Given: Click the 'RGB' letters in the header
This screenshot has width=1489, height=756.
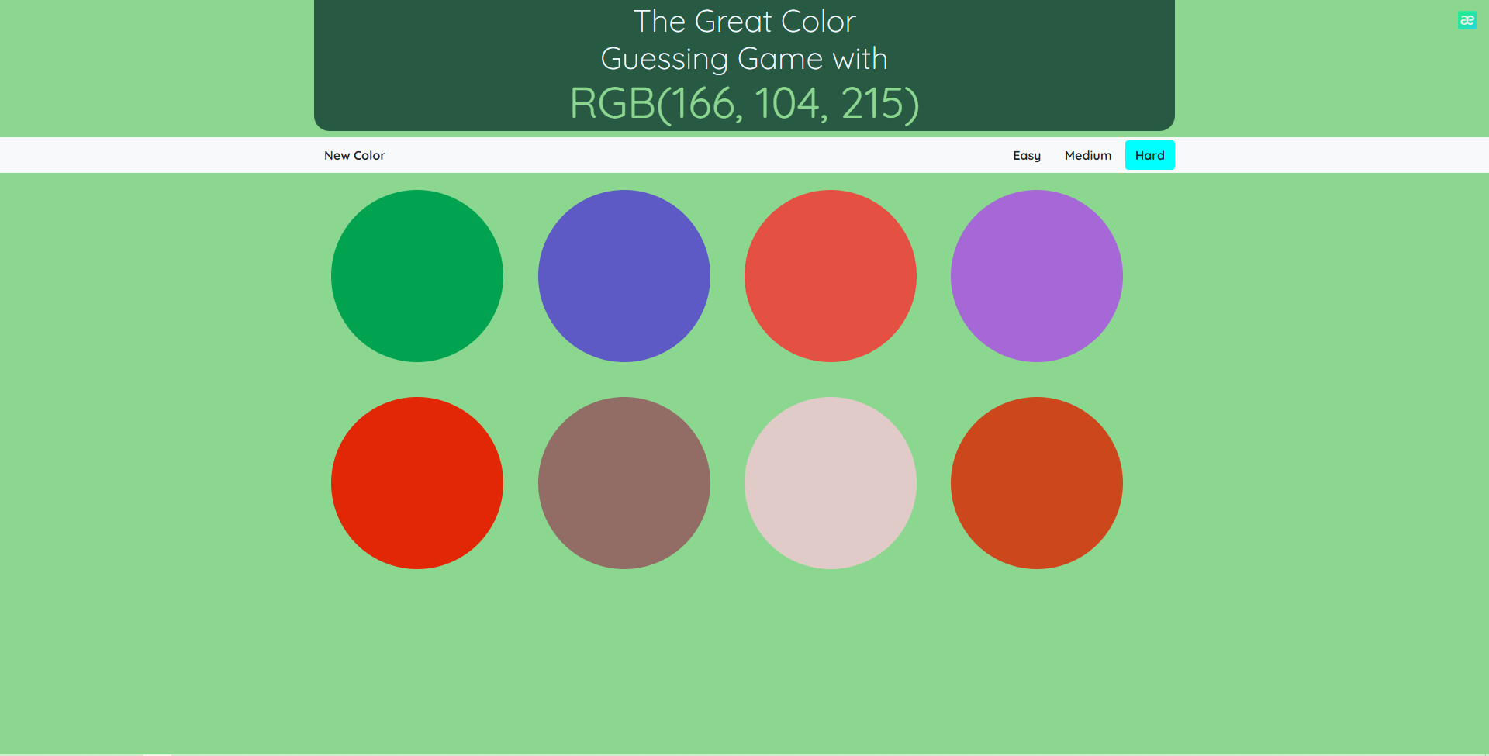Looking at the screenshot, I should [613, 103].
